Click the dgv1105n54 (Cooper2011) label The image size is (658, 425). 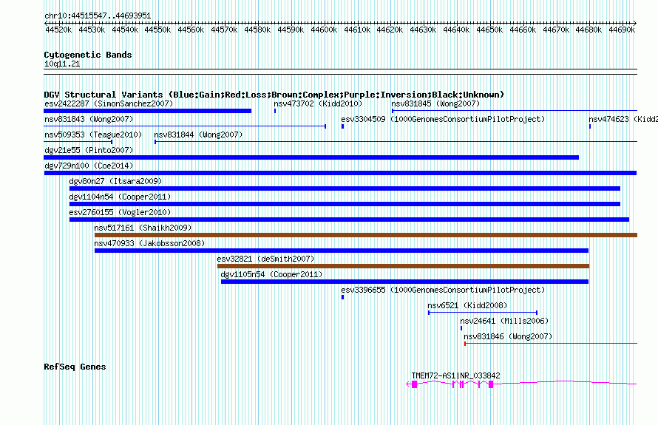click(271, 274)
